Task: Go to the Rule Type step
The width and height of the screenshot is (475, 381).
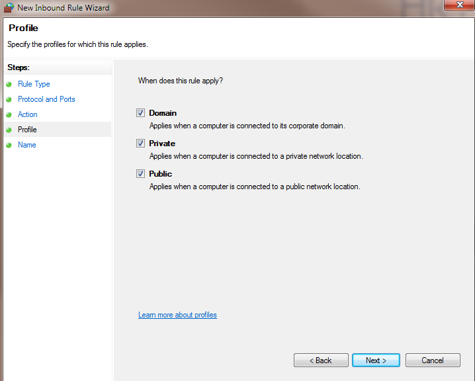Action: pos(34,84)
